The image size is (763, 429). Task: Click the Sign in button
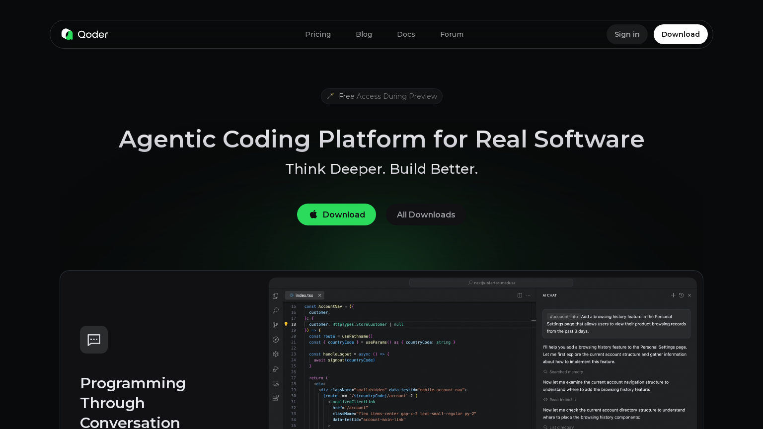(x=627, y=34)
